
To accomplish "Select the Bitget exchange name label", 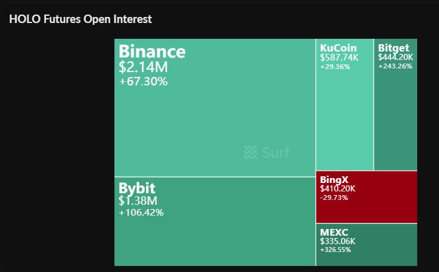I will (394, 48).
